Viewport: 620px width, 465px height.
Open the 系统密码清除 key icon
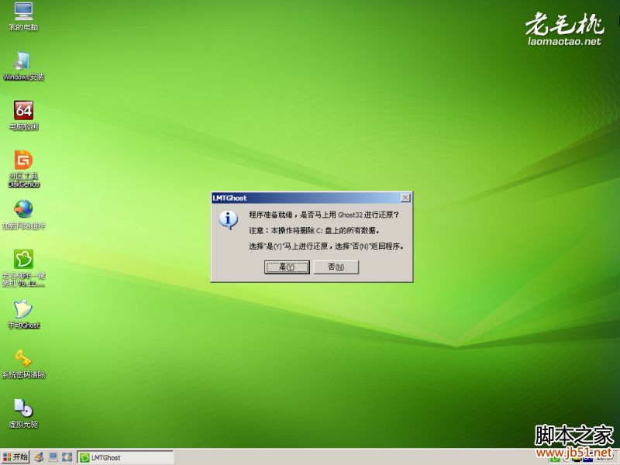point(23,359)
